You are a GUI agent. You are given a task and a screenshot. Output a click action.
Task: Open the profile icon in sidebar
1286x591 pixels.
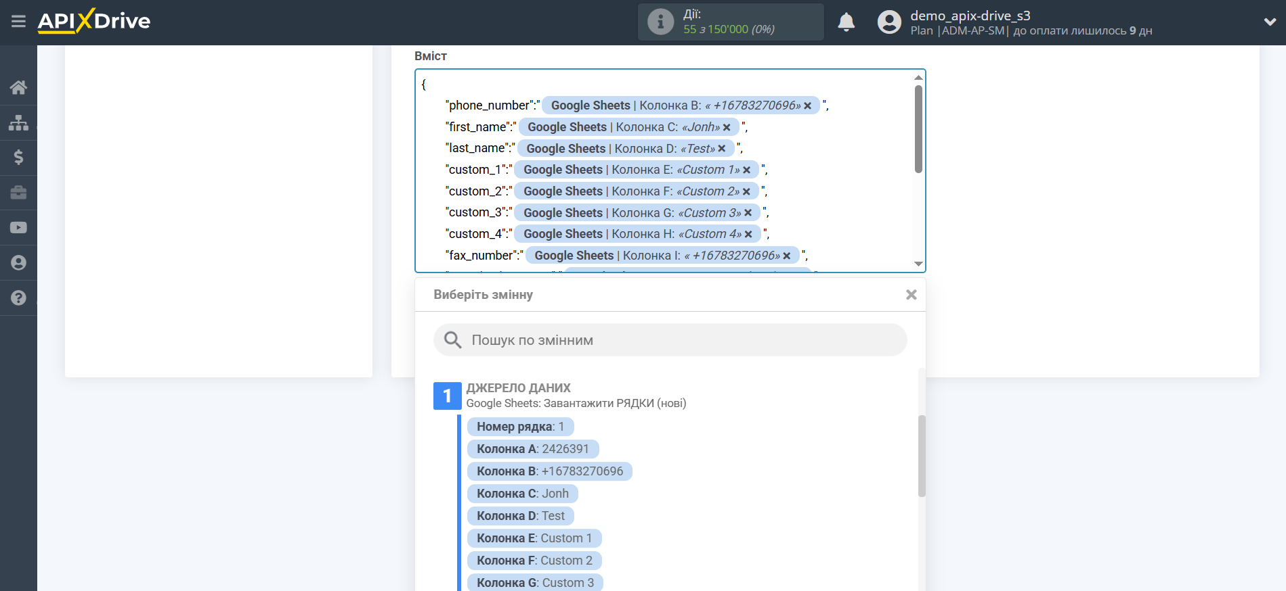[18, 263]
